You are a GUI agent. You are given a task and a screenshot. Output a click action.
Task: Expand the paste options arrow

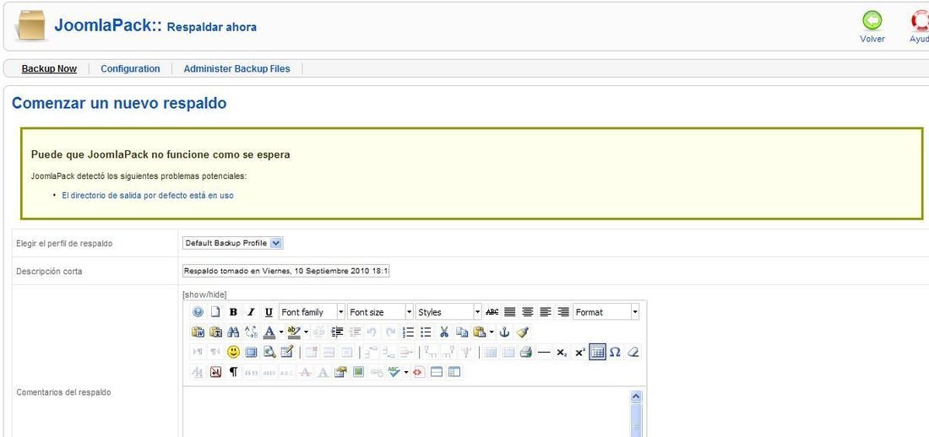coord(492,332)
